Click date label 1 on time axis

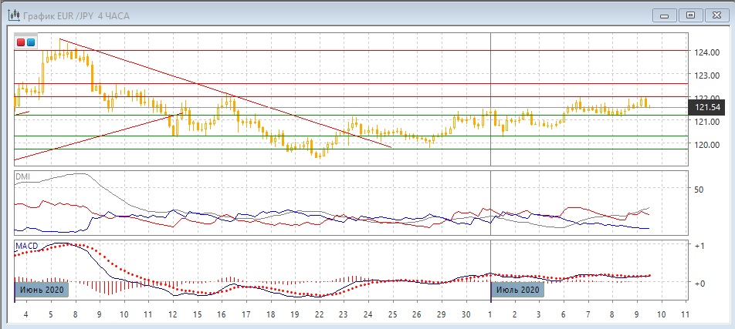point(490,314)
